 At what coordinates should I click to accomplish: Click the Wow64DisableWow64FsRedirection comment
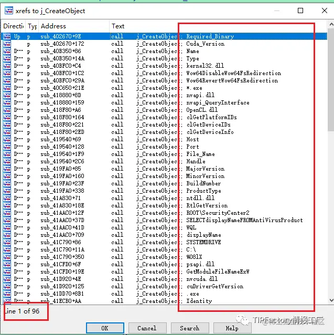point(234,73)
